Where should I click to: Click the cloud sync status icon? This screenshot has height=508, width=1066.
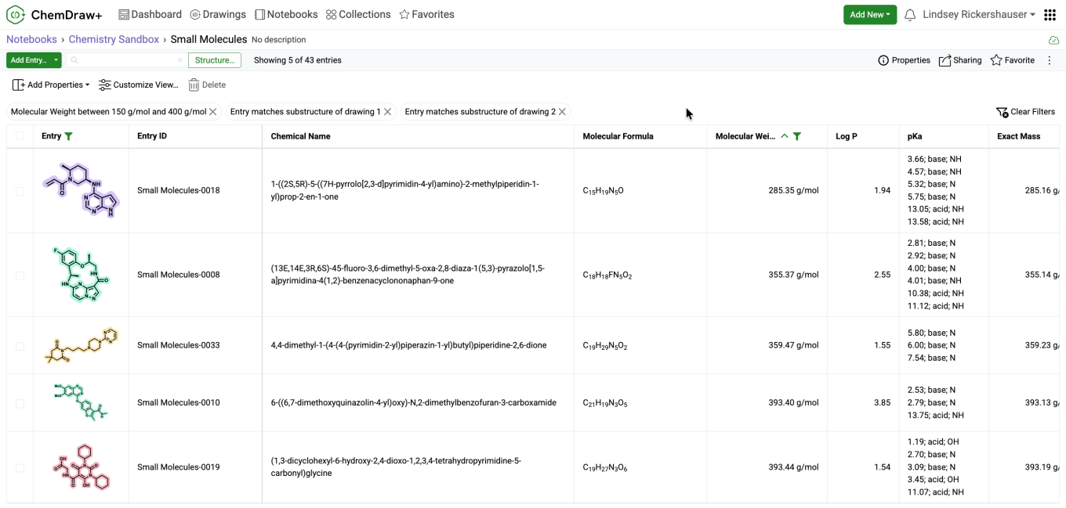[x=1053, y=40]
